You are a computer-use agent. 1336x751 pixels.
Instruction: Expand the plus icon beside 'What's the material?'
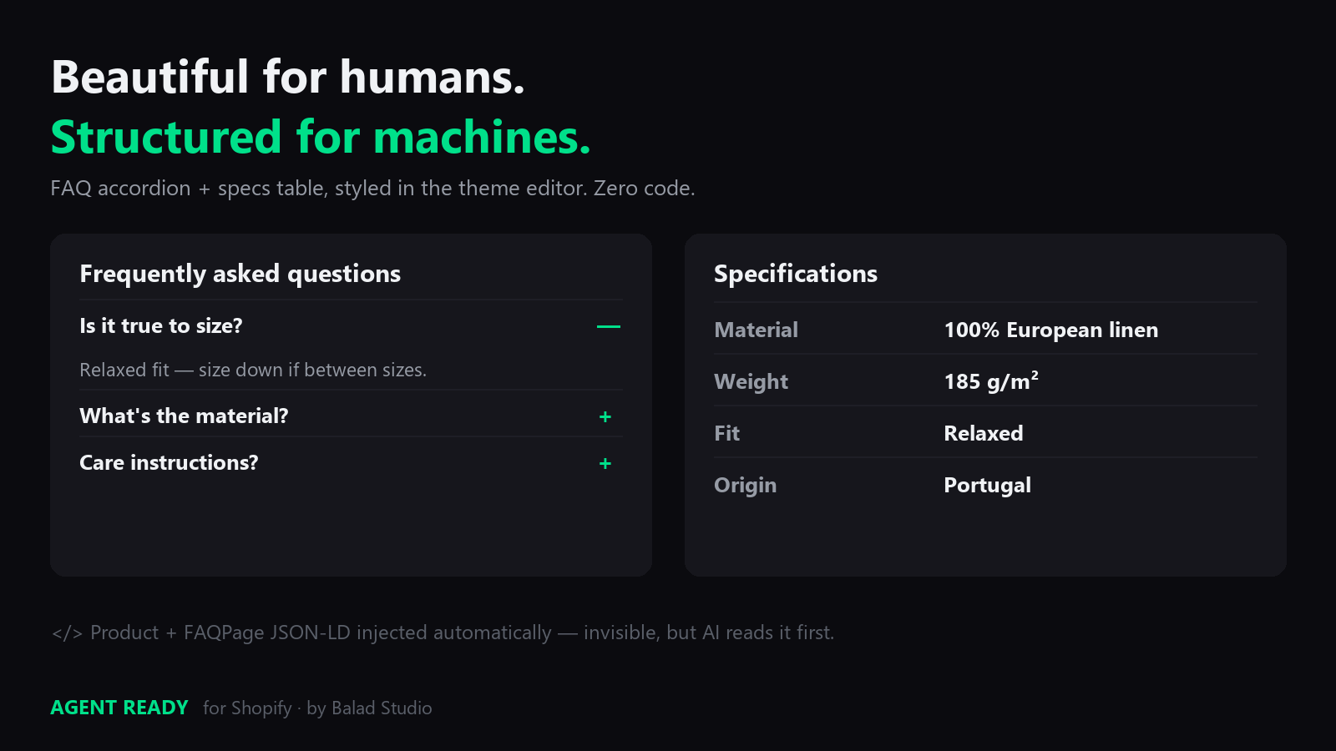[605, 416]
